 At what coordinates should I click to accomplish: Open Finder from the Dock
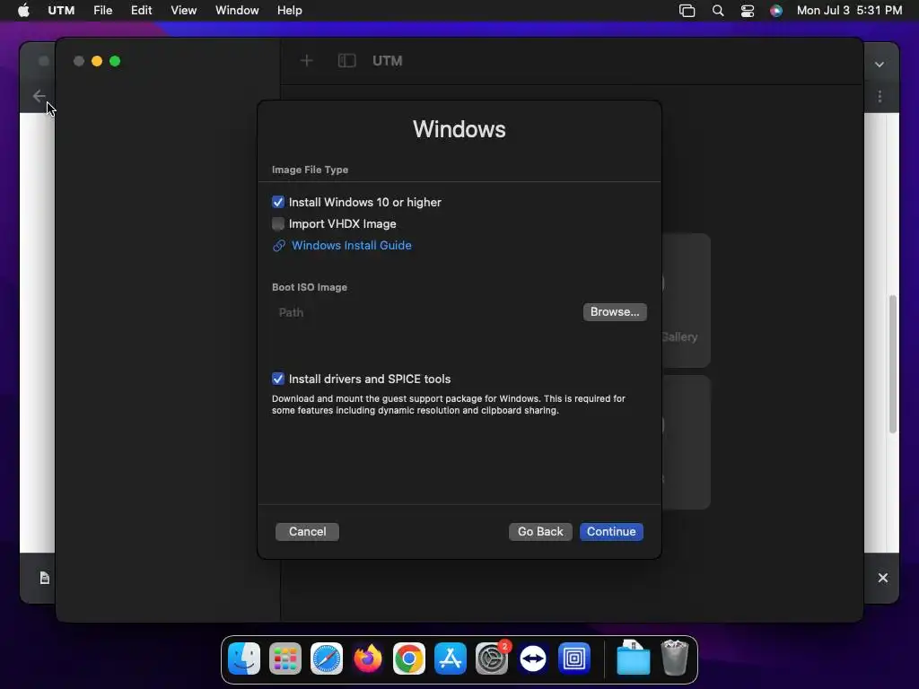244,658
